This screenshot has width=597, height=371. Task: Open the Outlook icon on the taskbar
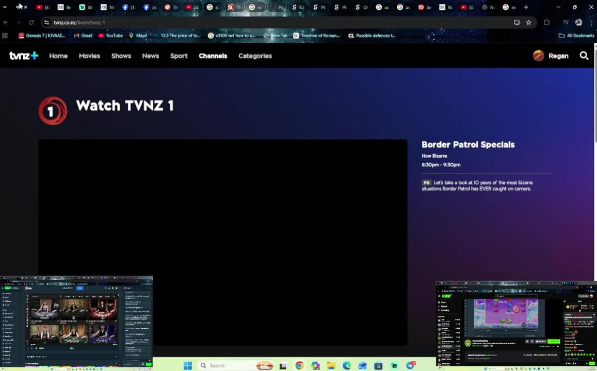coord(362,366)
